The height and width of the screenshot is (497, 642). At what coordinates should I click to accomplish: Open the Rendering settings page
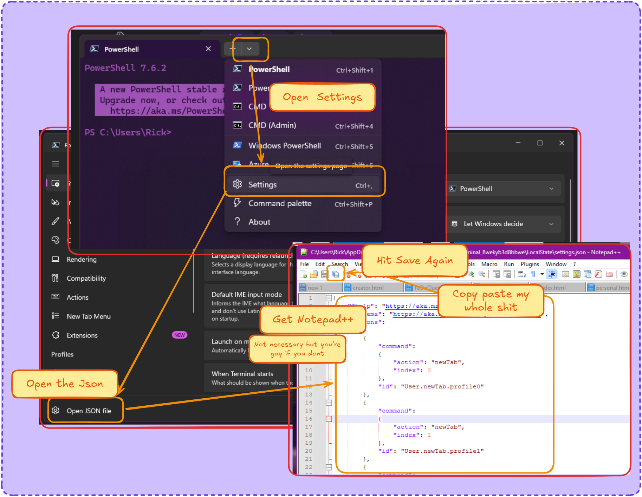pos(119,260)
